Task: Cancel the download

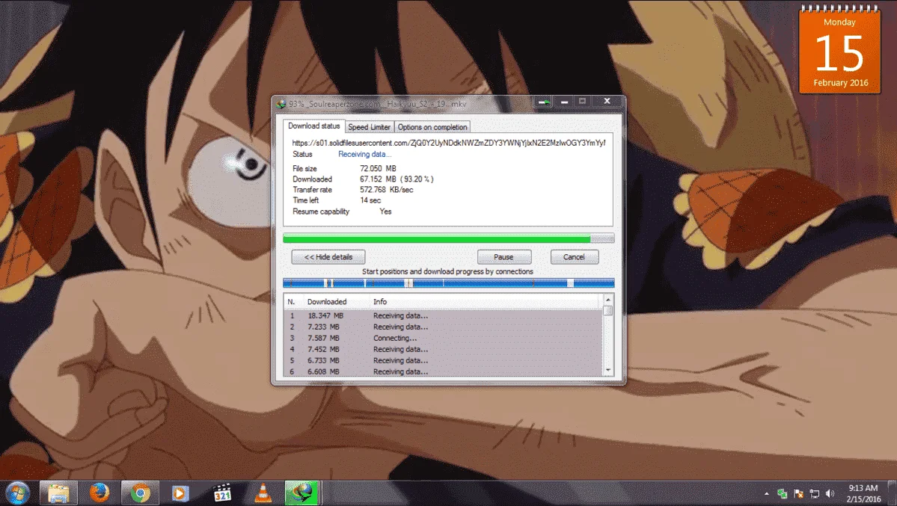Action: point(574,257)
